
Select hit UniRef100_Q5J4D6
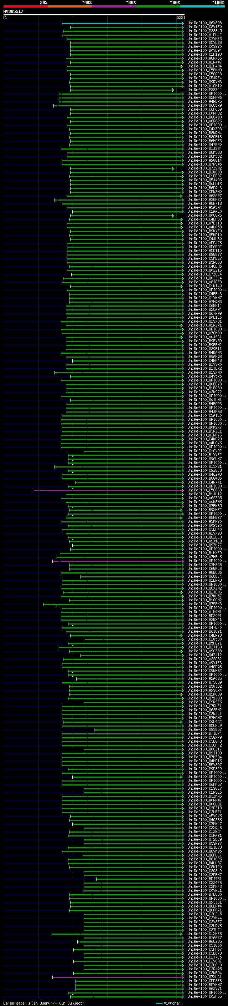[204, 180]
